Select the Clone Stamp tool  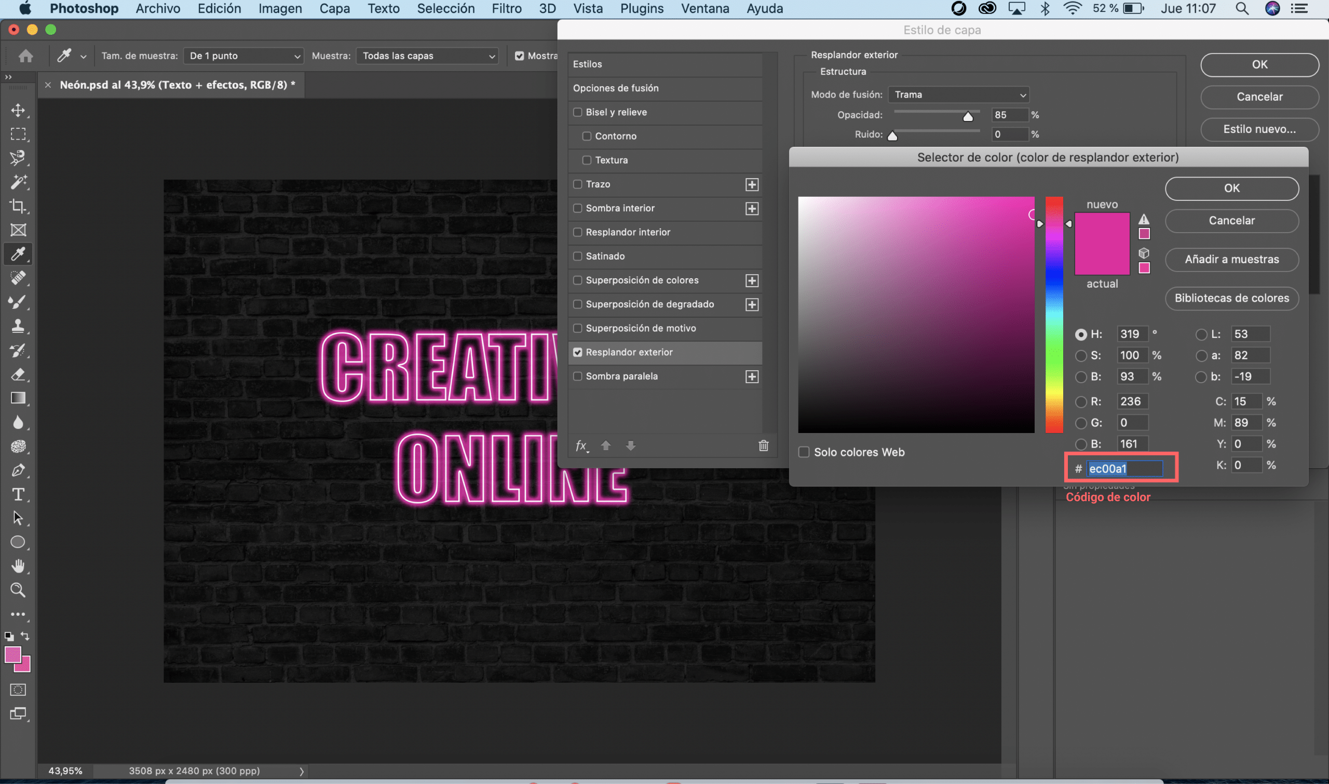click(18, 326)
